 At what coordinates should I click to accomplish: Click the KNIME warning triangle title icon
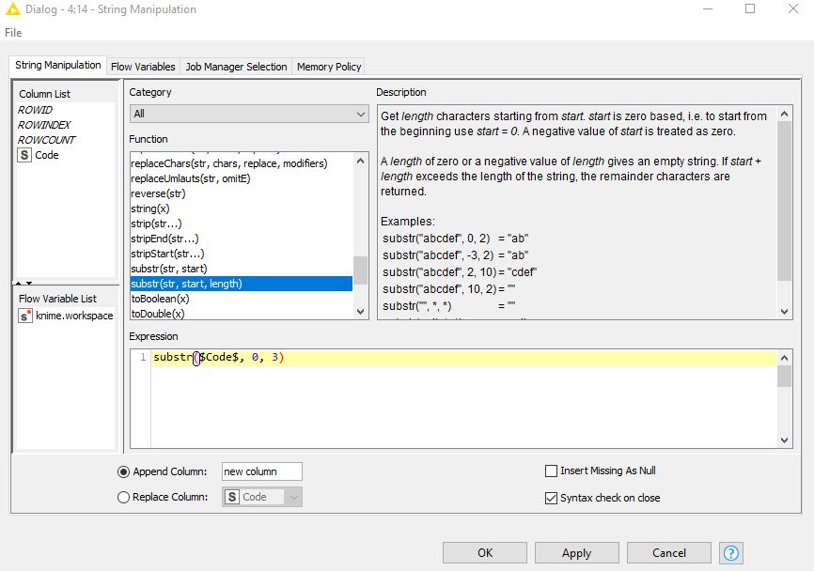coord(12,8)
